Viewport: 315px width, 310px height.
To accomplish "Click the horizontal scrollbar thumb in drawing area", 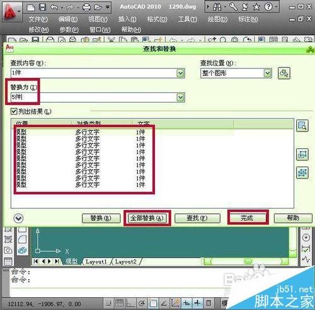I will tap(248, 261).
